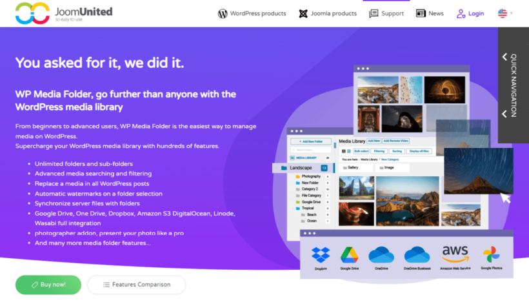Viewport: 529px width, 304px height.
Task: Click the Amazon Web Service logo
Action: coord(455,254)
